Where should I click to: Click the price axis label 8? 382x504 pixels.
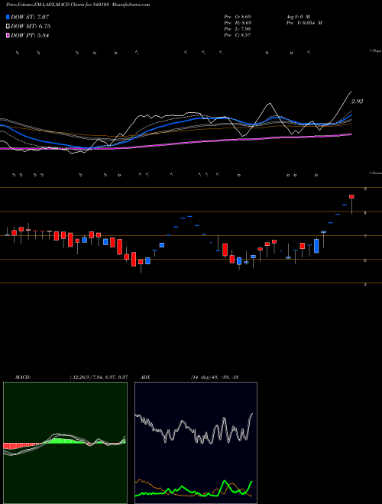pyautogui.click(x=365, y=213)
